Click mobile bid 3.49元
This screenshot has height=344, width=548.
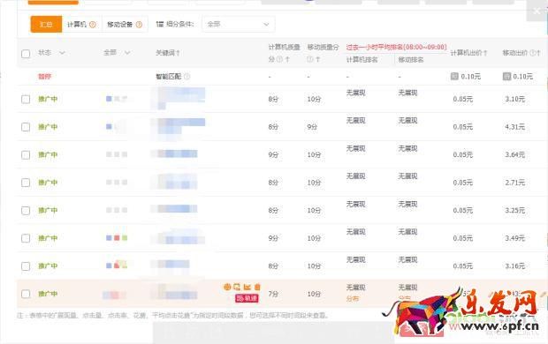click(515, 238)
